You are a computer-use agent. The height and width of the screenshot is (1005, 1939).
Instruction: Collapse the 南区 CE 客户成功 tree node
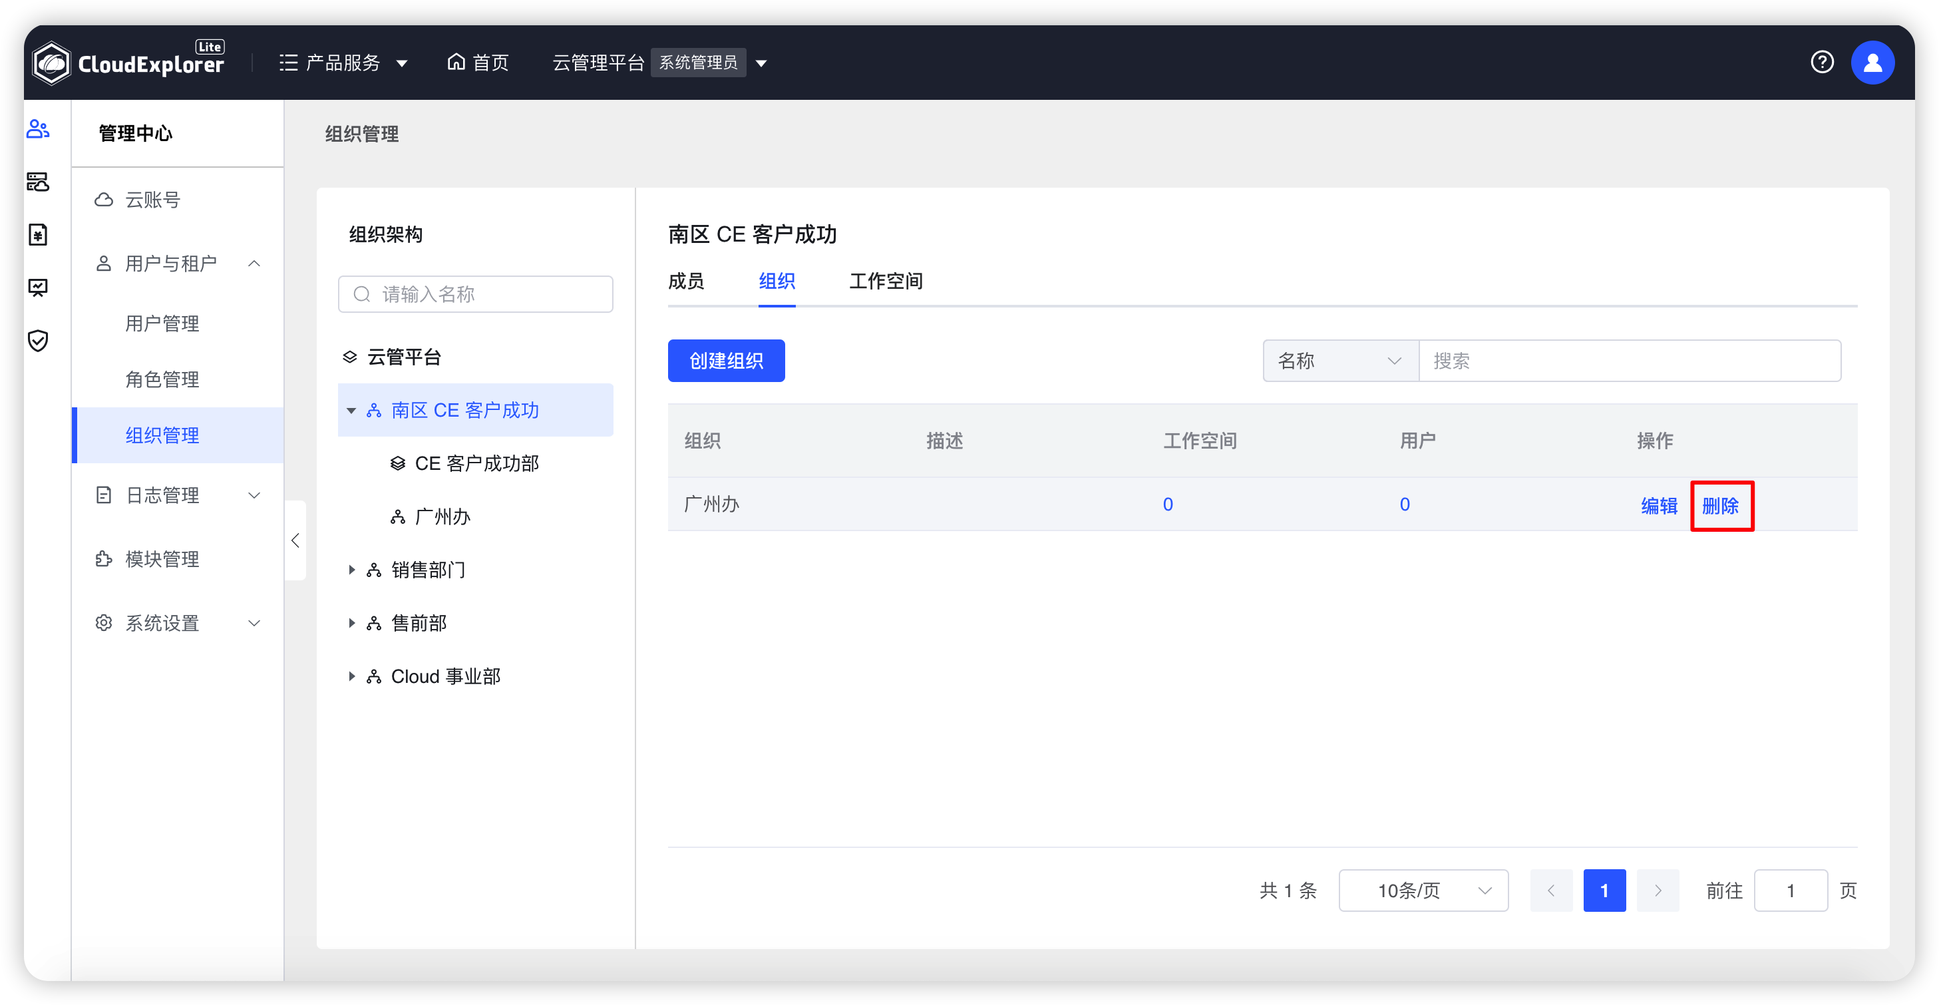point(351,411)
